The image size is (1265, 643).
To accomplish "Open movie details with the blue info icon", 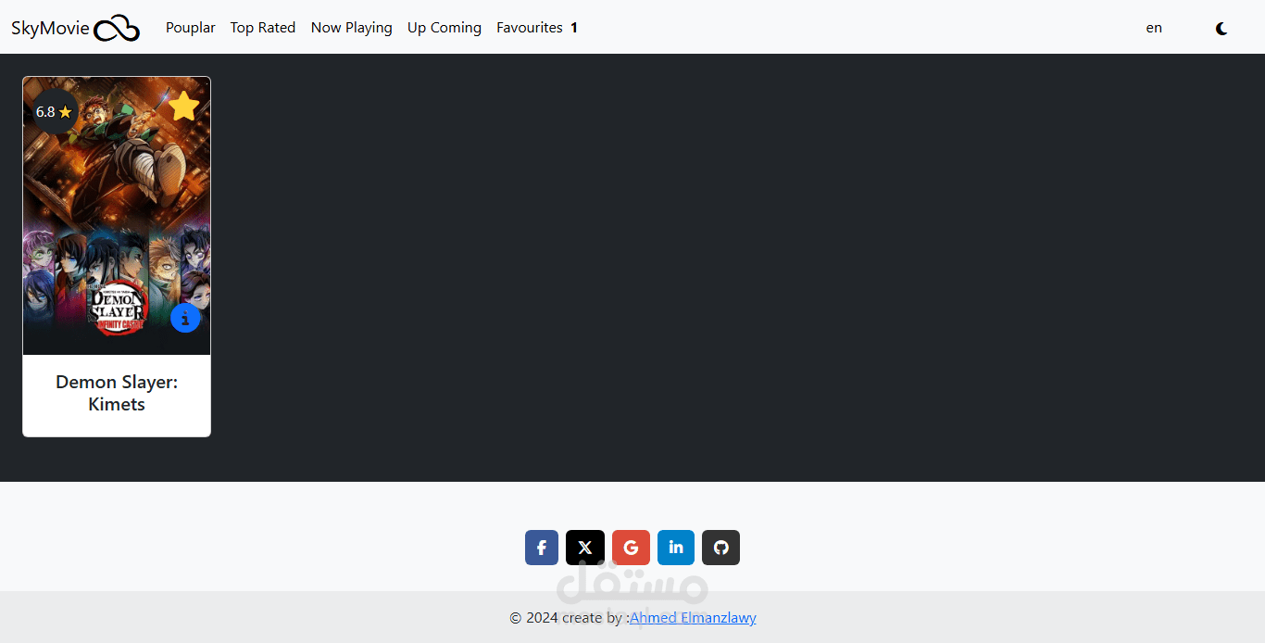I will pyautogui.click(x=185, y=318).
